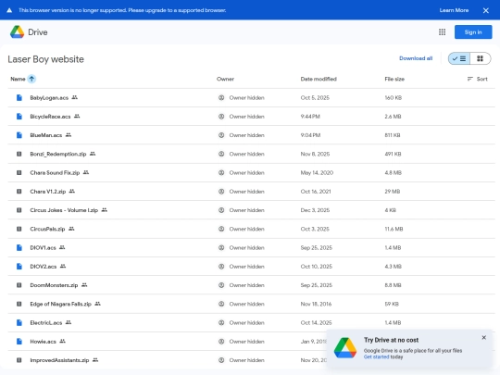
Task: Switch to grid layout view
Action: (480, 58)
